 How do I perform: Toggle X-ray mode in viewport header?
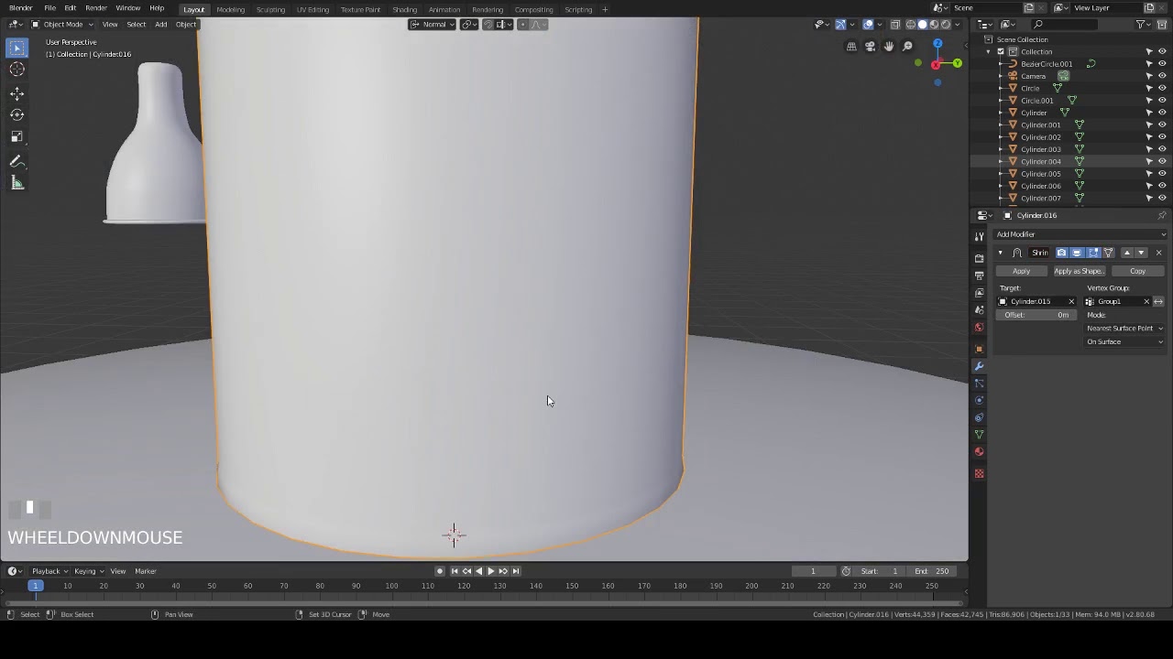pyautogui.click(x=895, y=25)
